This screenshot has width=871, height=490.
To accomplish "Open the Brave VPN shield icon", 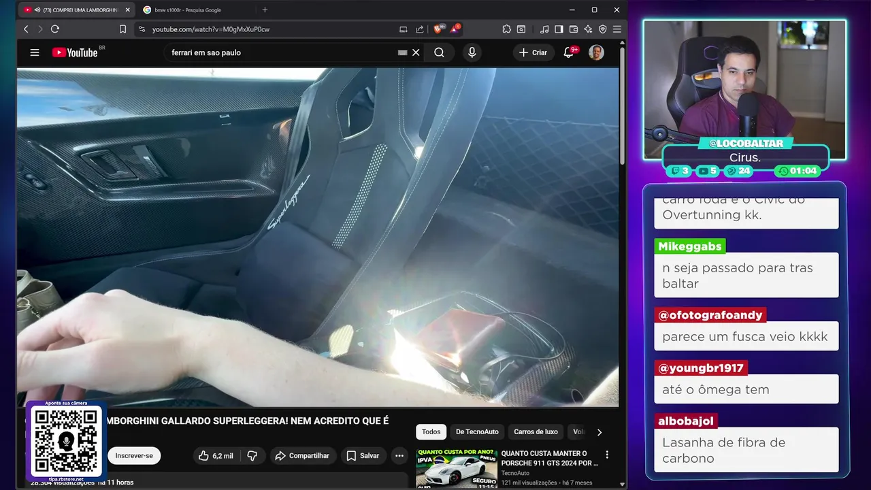I will tap(602, 29).
